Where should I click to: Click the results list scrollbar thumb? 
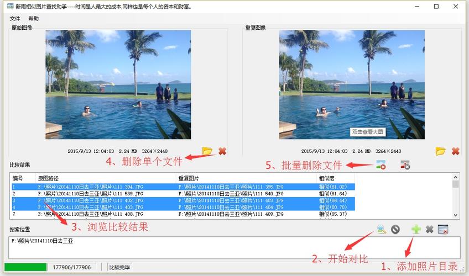tap(456, 184)
